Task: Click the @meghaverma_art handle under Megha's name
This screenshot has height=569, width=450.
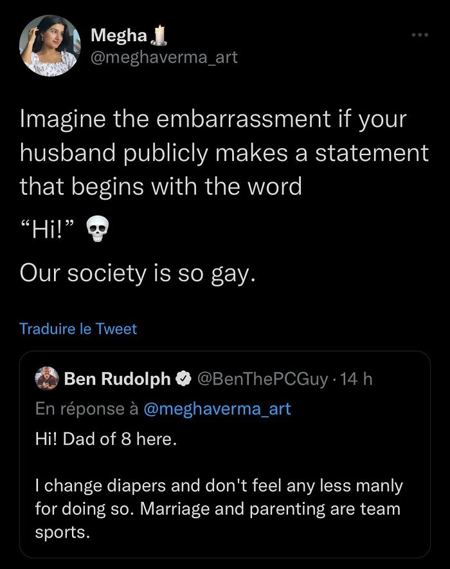Action: (165, 57)
